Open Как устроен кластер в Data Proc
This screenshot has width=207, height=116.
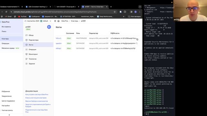(x=37, y=94)
